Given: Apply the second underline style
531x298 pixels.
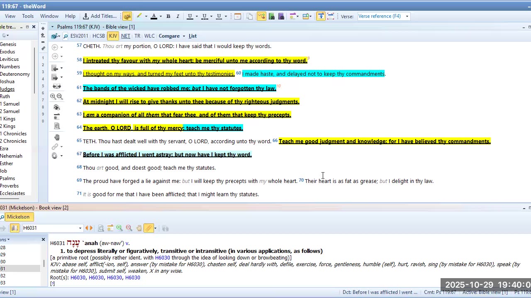Looking at the screenshot, I should [204, 16].
